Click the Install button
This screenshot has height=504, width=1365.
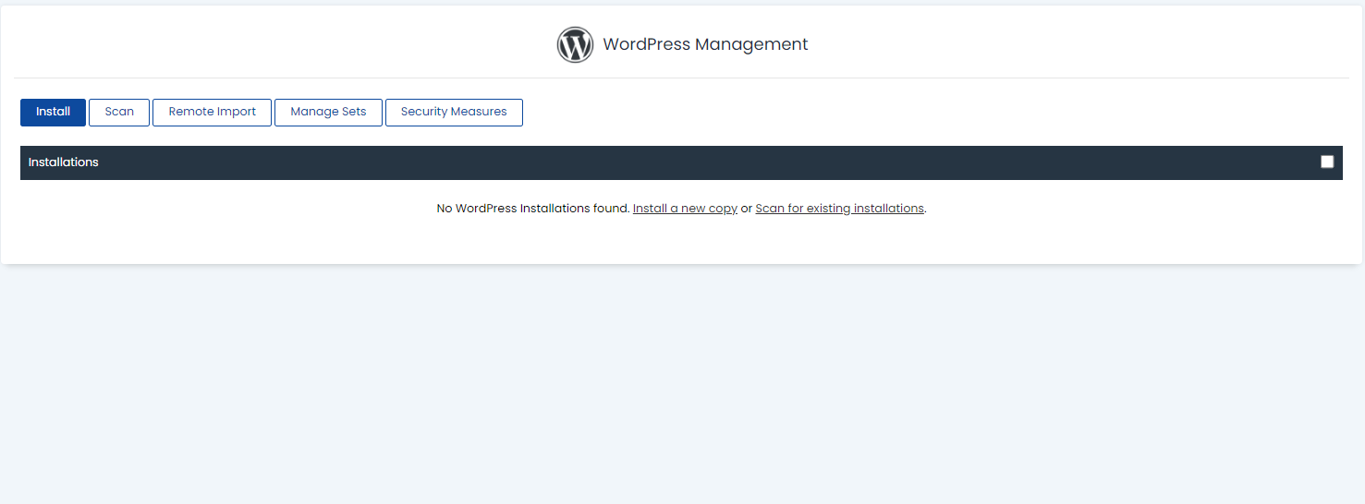(53, 112)
